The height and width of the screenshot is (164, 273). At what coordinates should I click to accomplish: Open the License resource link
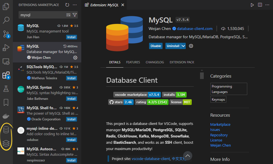(x=216, y=140)
